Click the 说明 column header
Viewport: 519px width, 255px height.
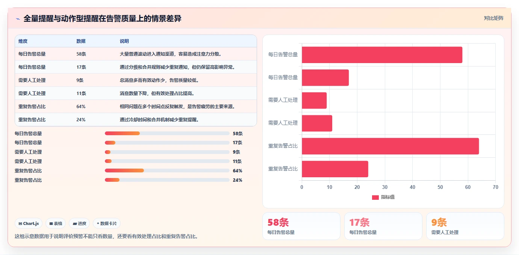click(x=124, y=41)
